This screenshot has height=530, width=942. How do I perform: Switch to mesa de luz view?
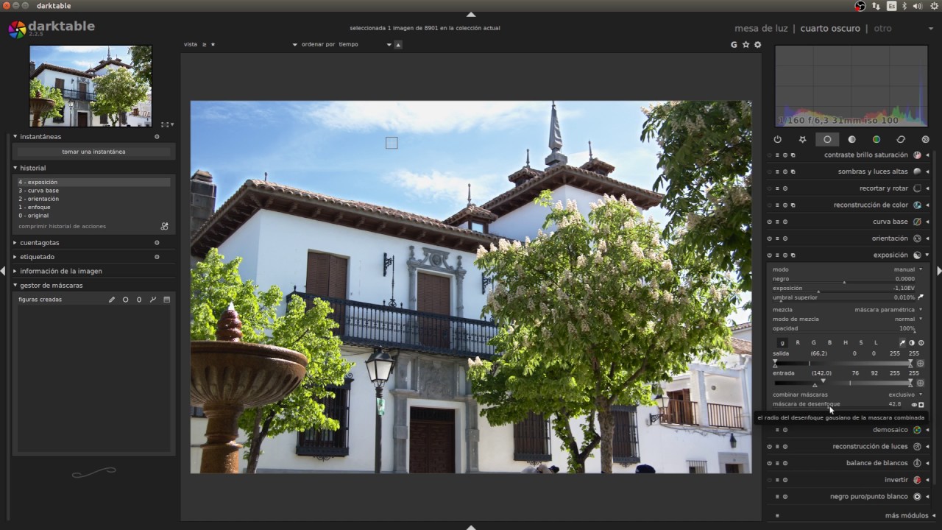pyautogui.click(x=761, y=29)
